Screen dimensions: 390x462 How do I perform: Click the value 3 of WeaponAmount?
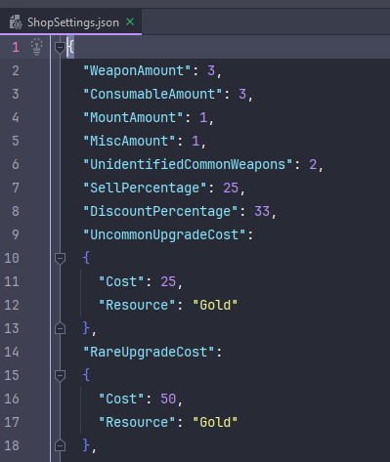(211, 70)
